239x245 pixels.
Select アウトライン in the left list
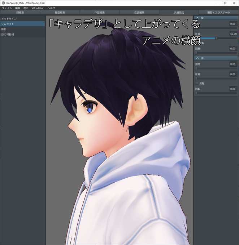pos(22,19)
